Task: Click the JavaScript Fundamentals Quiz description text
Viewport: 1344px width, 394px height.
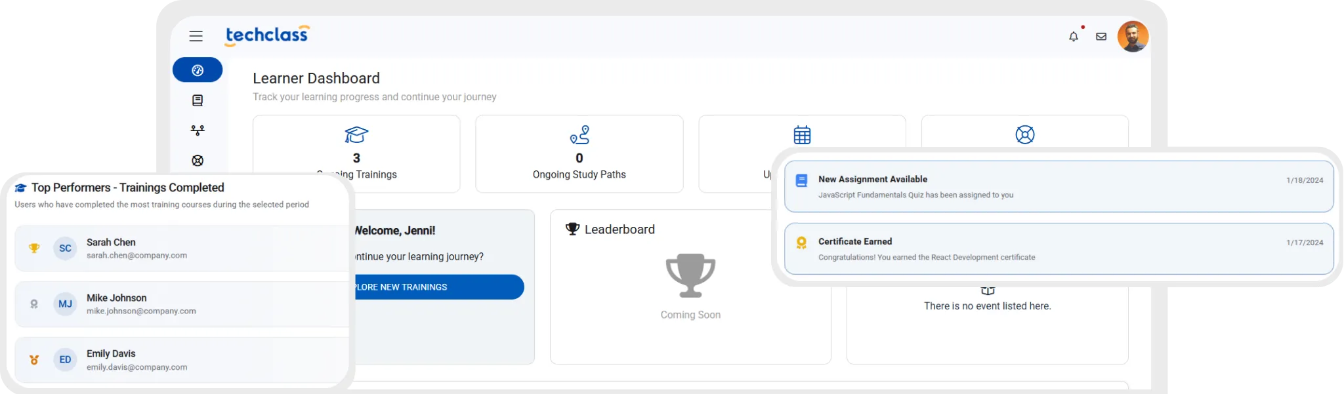Action: [x=915, y=195]
